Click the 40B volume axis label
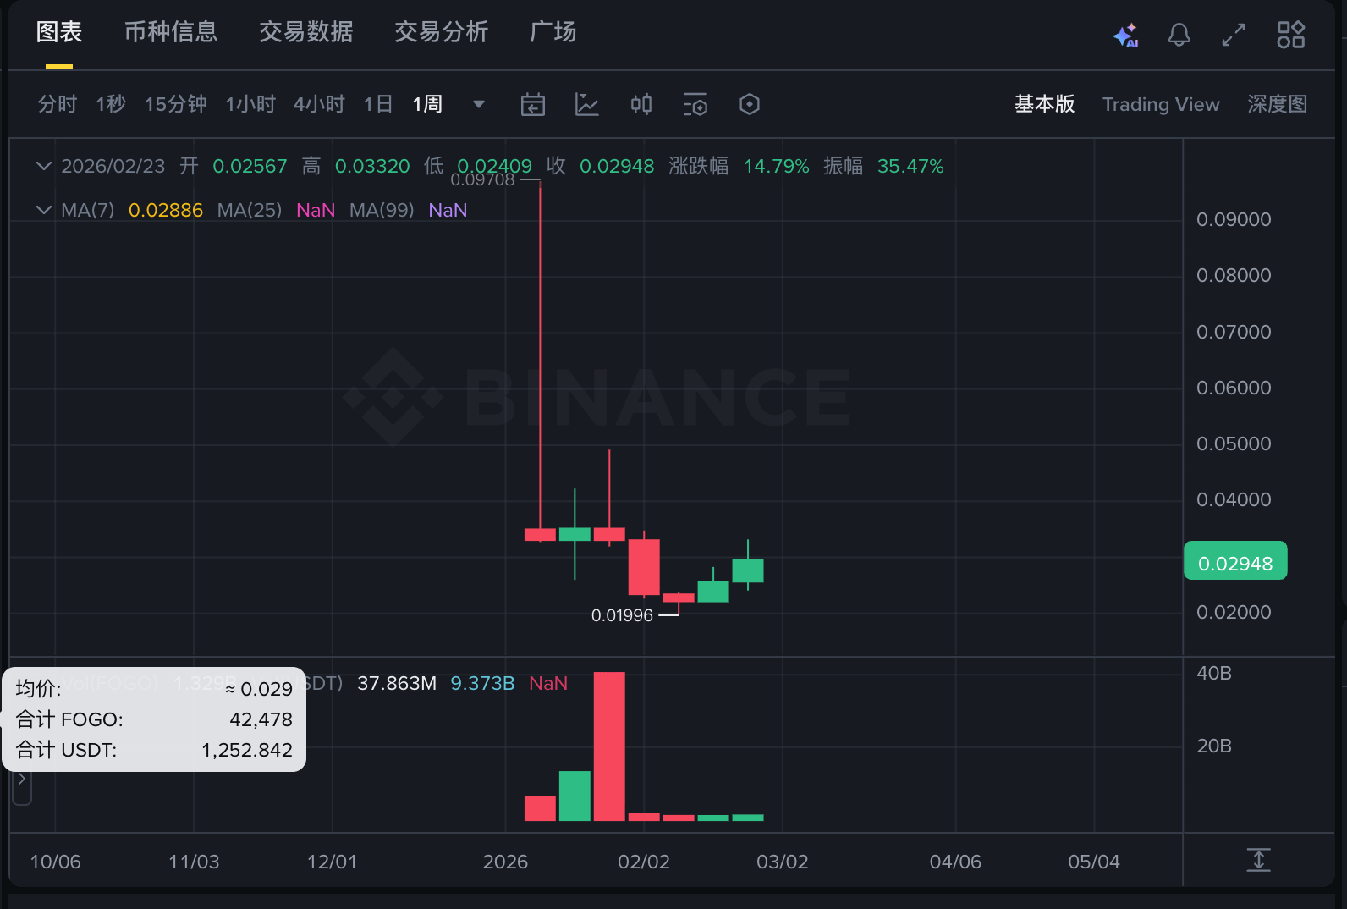The height and width of the screenshot is (909, 1347). coord(1214,673)
